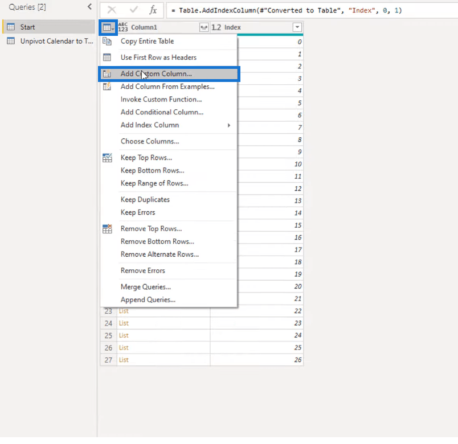
Task: Click the Copy Entire Table icon
Action: 107,42
